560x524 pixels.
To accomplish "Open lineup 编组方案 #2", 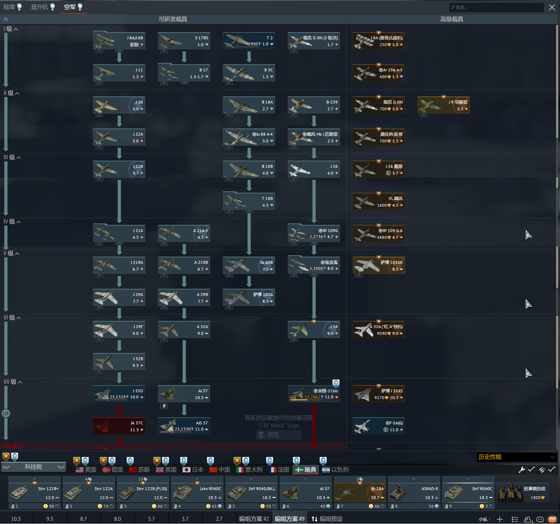I will (254, 519).
